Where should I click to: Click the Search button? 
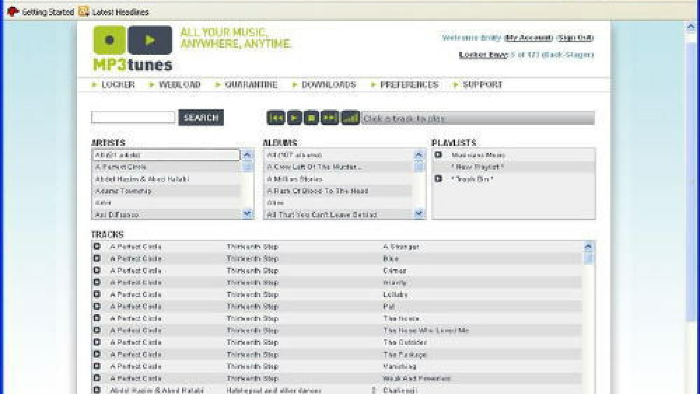click(201, 117)
